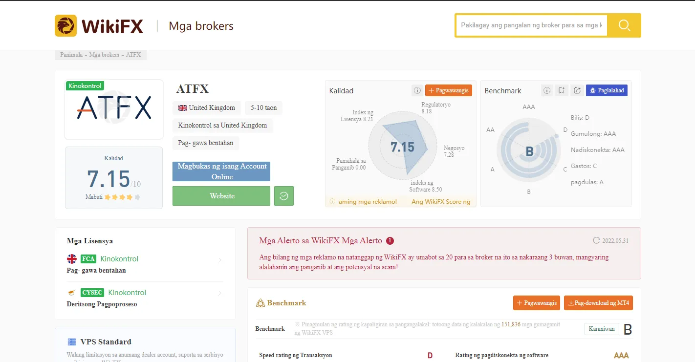
Task: Click the Cyprus flag beside CYSEC license
Action: coord(72,293)
